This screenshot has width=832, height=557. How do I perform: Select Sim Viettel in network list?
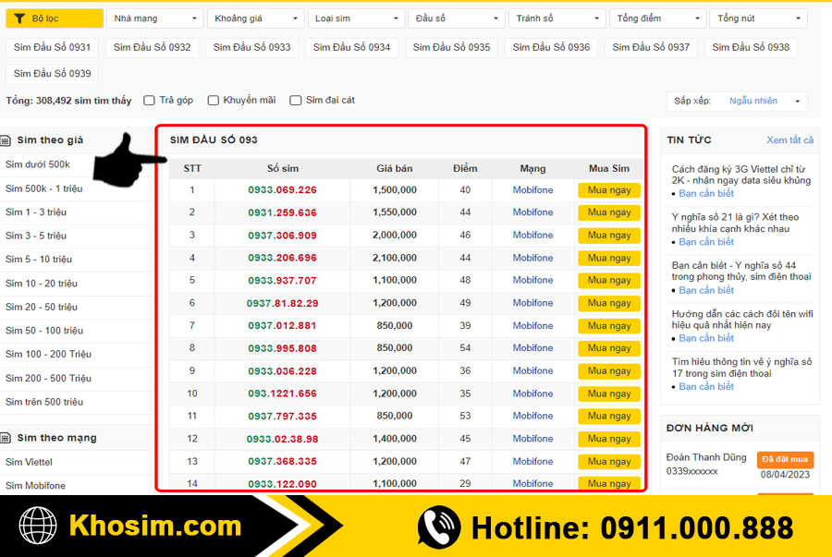pos(29,462)
